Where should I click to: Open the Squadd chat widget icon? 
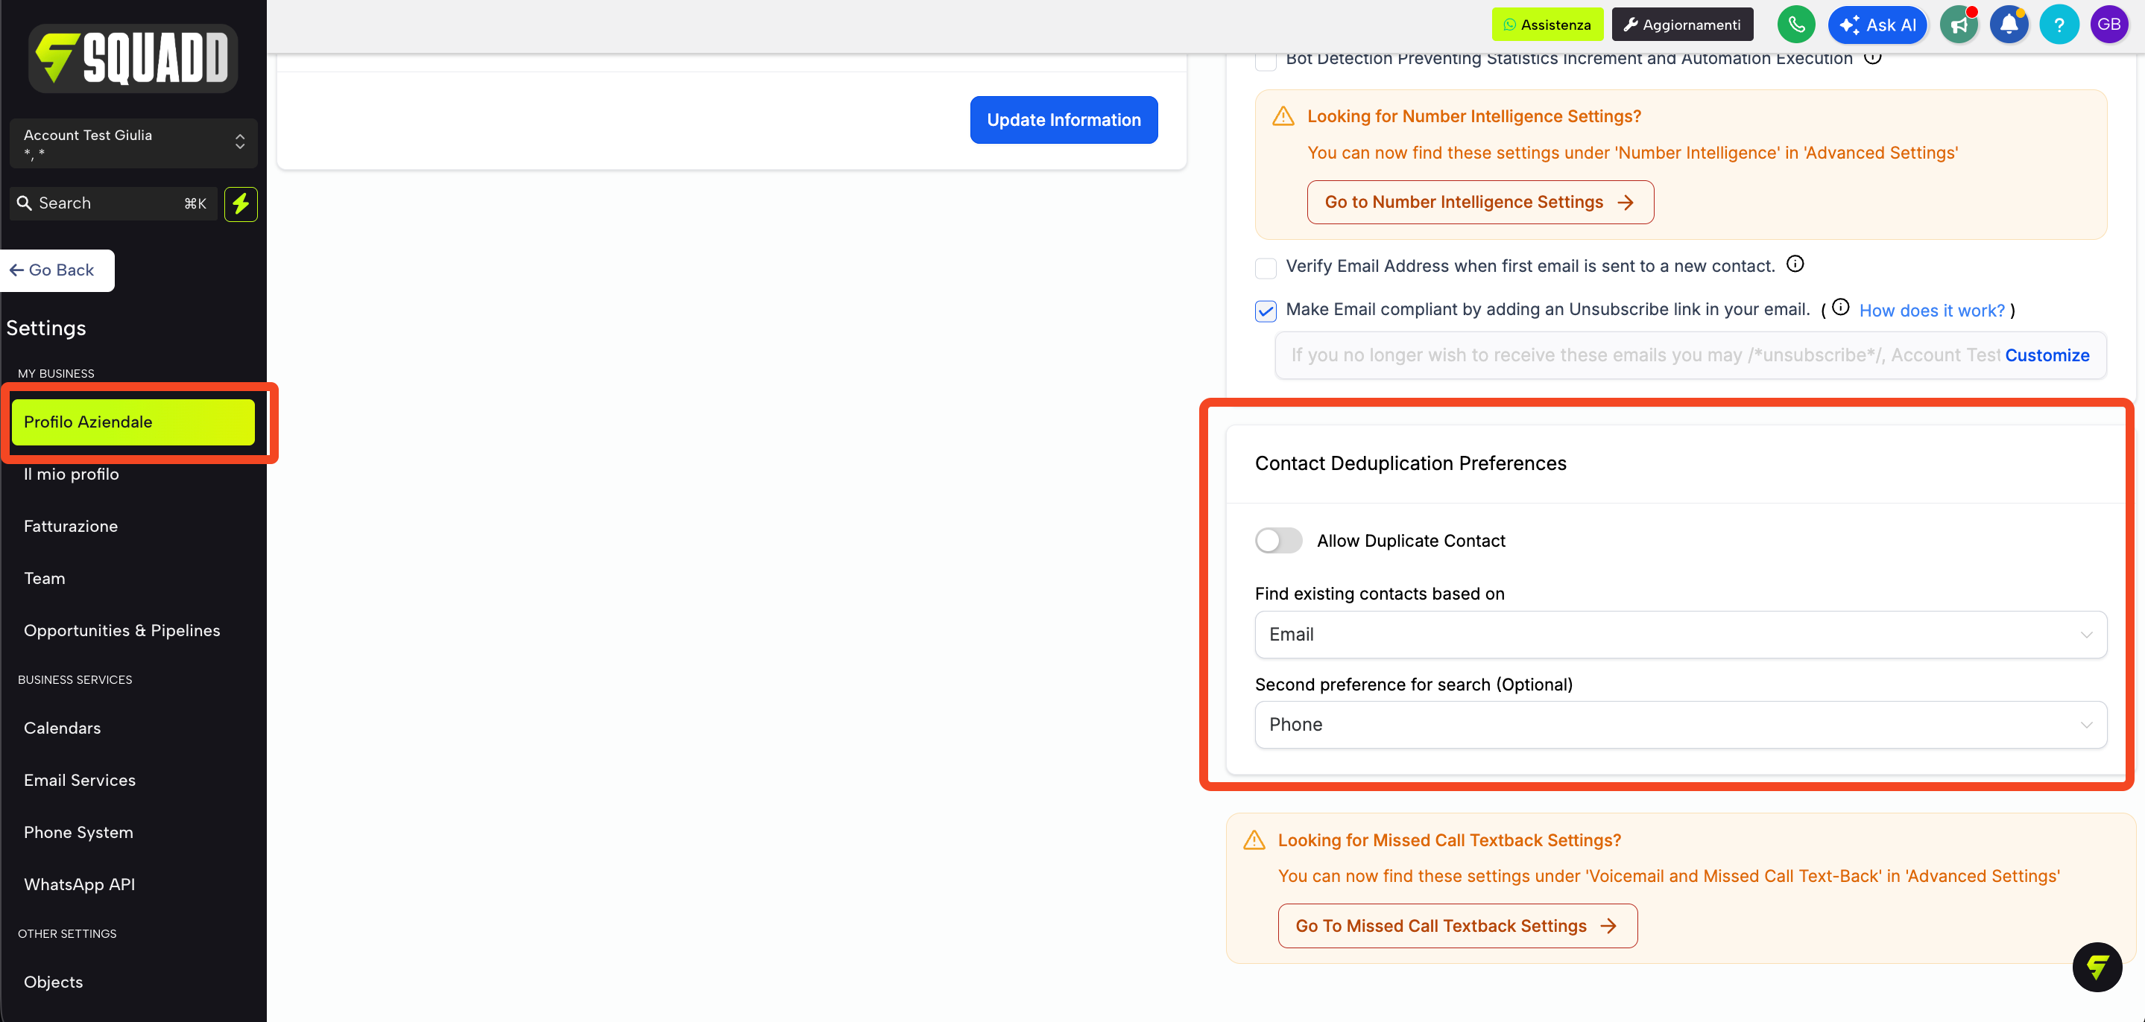click(x=2097, y=967)
